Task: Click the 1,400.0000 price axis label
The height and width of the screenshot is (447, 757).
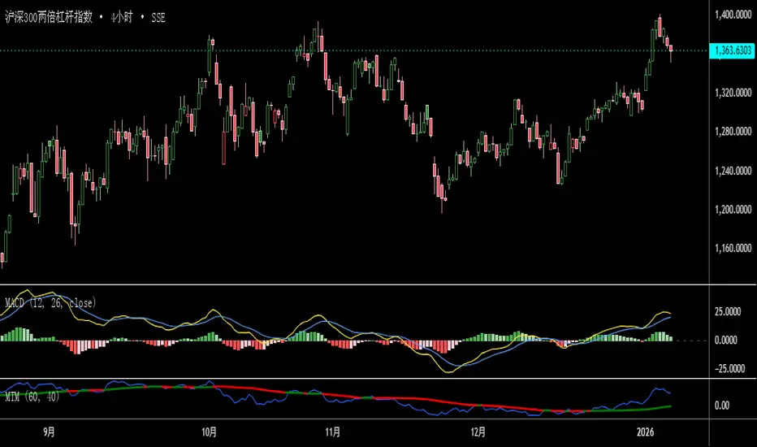Action: [x=733, y=15]
